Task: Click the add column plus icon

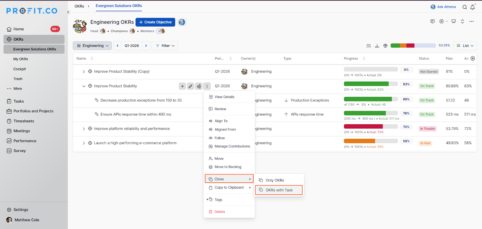Action: (x=473, y=58)
